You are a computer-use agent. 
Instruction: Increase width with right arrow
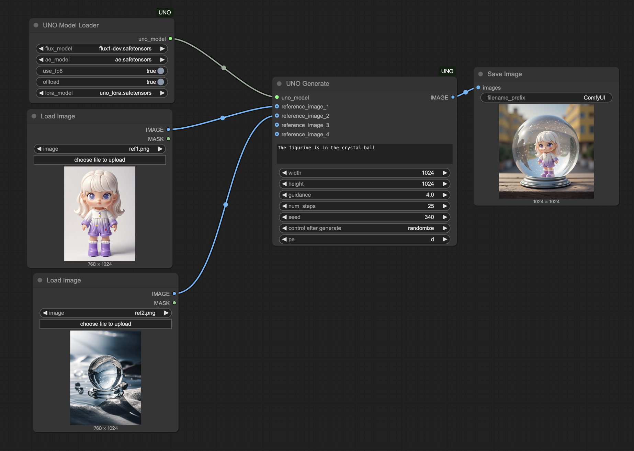pos(445,173)
